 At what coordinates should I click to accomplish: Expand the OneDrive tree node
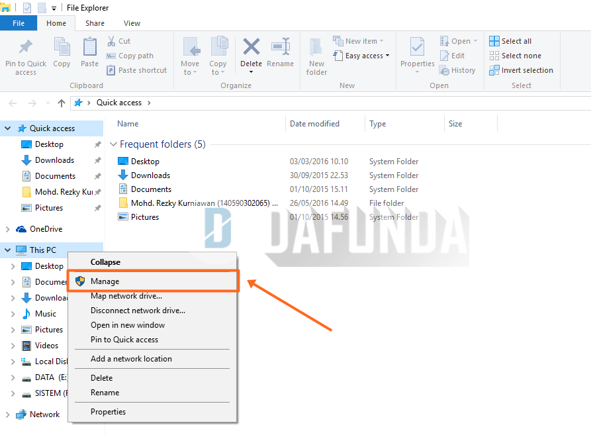(7, 229)
